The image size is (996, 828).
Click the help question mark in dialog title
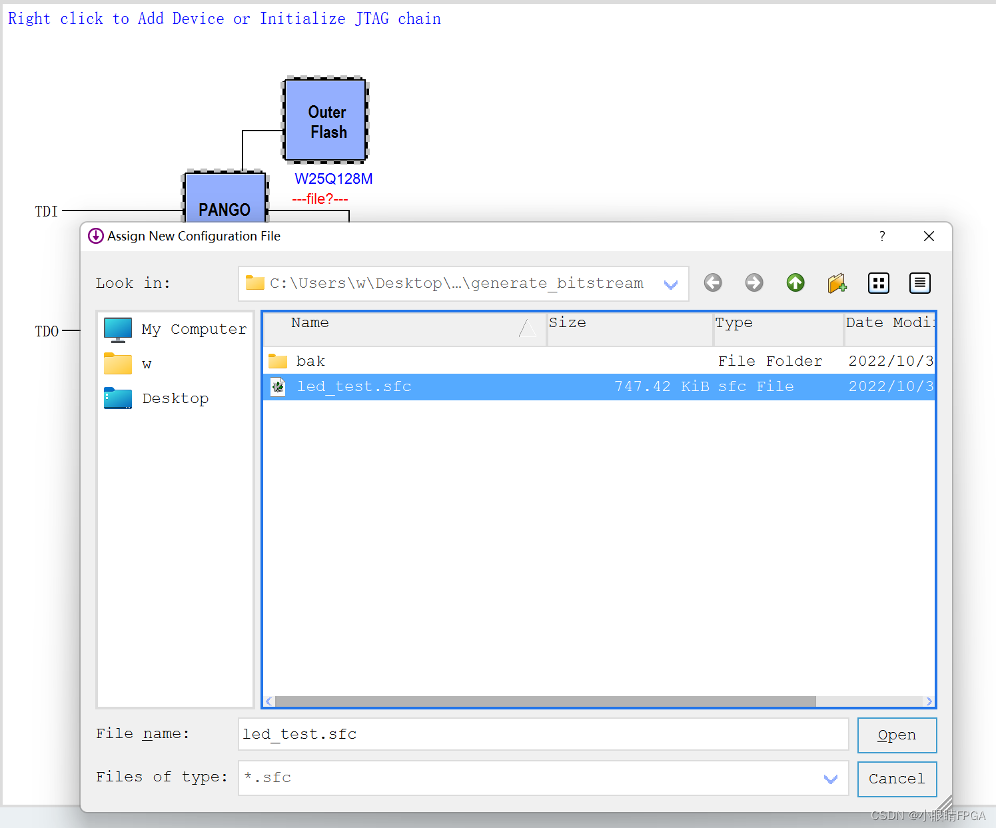pyautogui.click(x=882, y=236)
